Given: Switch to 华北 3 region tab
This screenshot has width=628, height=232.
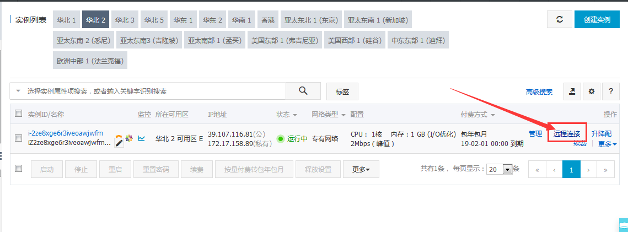Looking at the screenshot, I should coord(125,20).
